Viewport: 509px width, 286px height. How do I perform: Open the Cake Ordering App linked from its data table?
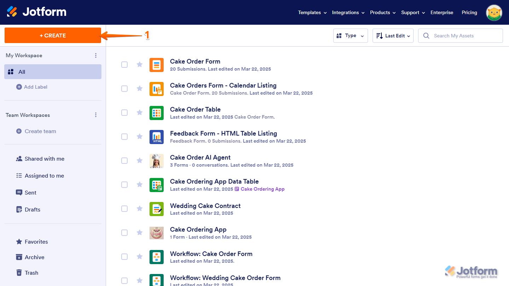pyautogui.click(x=262, y=189)
